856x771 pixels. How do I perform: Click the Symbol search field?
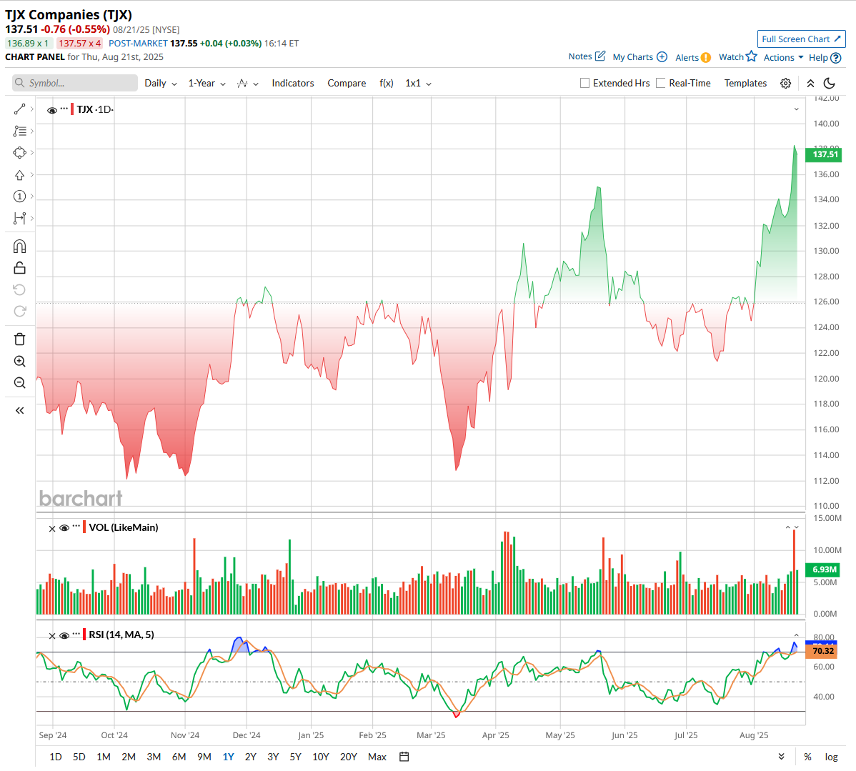pyautogui.click(x=75, y=83)
